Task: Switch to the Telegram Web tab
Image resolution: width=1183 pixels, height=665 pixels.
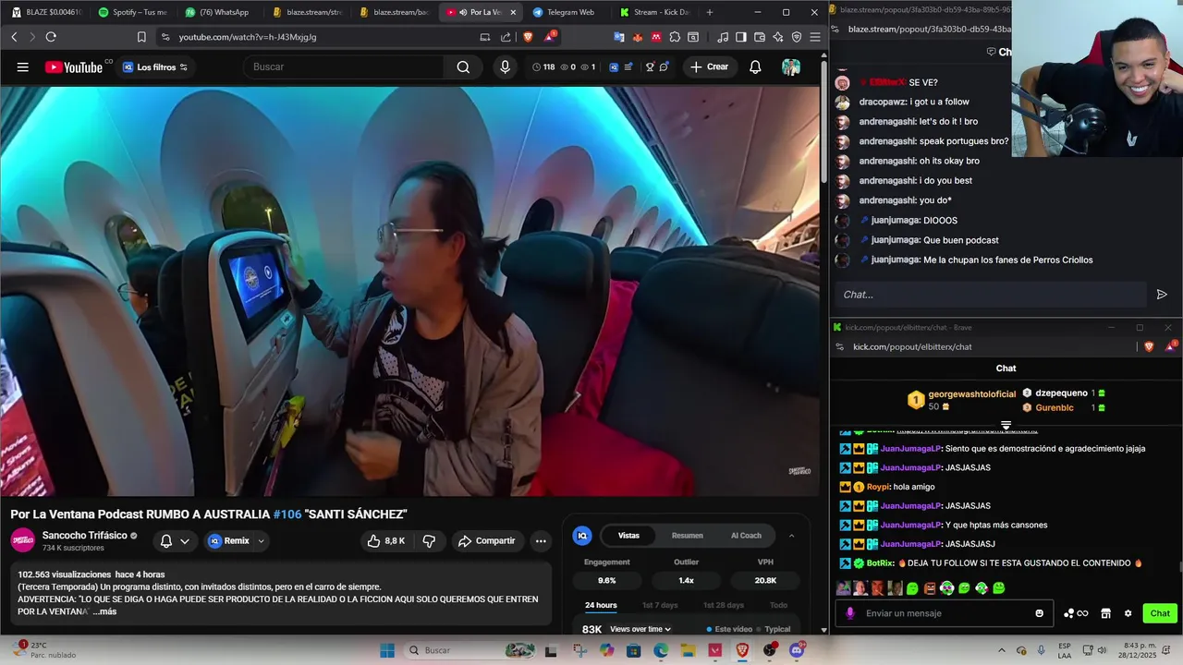Action: click(x=566, y=12)
